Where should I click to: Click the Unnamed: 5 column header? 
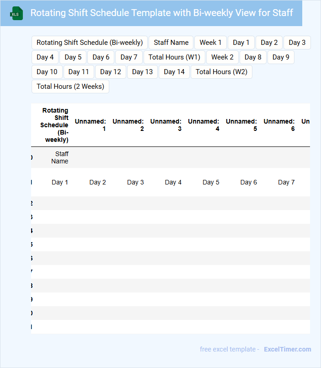pyautogui.click(x=241, y=125)
